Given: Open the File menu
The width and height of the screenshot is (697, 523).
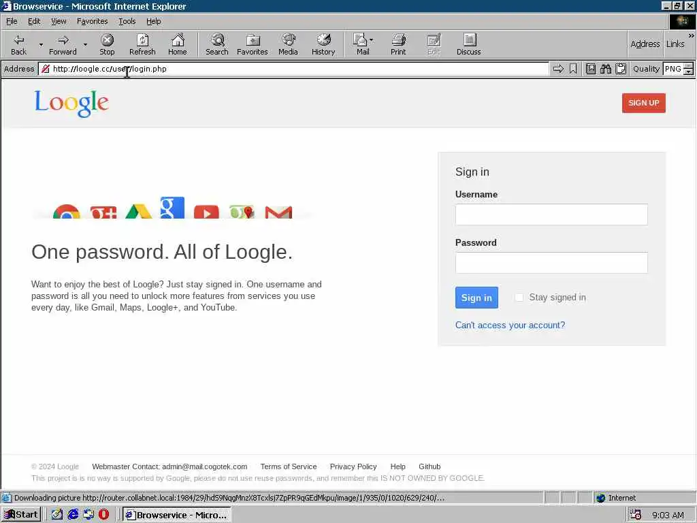Looking at the screenshot, I should 12,21.
